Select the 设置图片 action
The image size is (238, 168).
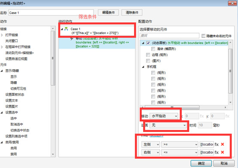pos(12,107)
